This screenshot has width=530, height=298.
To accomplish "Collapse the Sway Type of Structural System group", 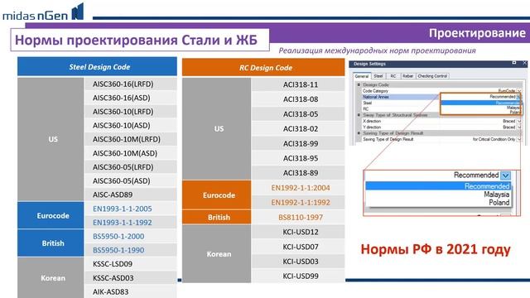I will (359, 115).
